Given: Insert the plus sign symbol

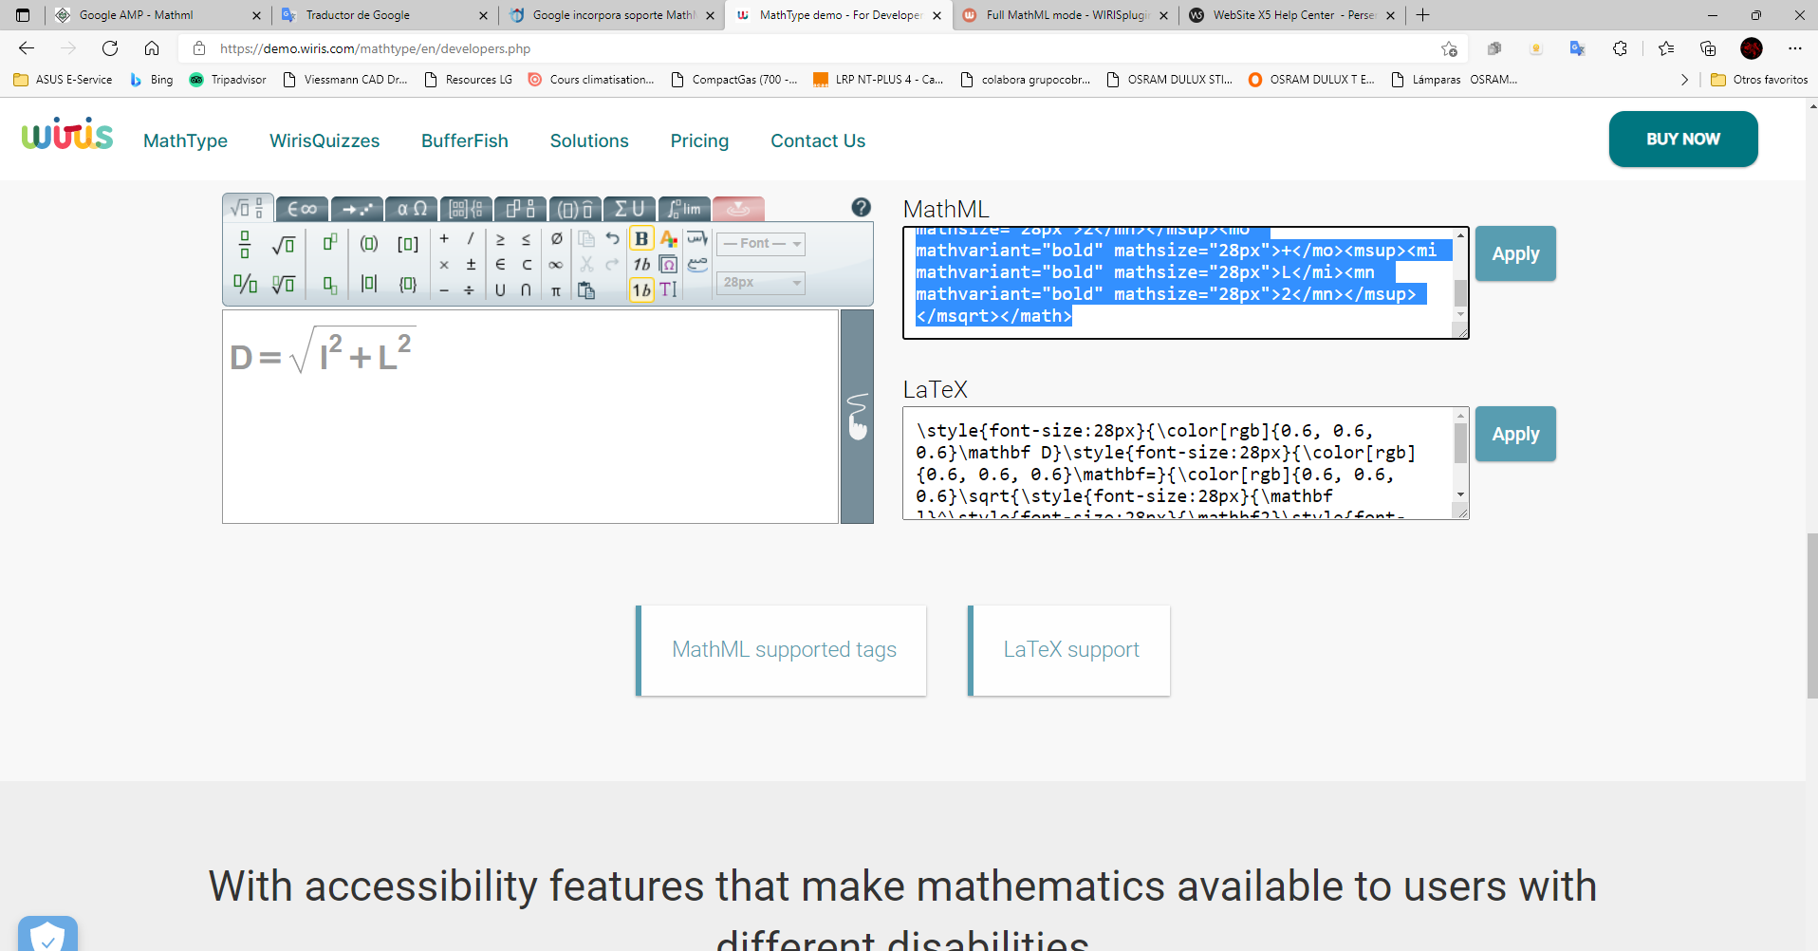Looking at the screenshot, I should pyautogui.click(x=444, y=238).
